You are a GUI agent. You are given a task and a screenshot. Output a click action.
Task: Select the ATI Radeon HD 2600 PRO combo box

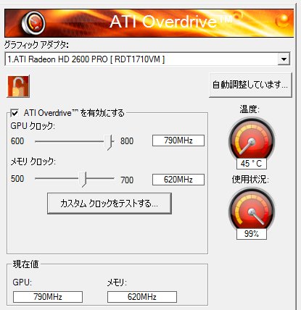147,59
